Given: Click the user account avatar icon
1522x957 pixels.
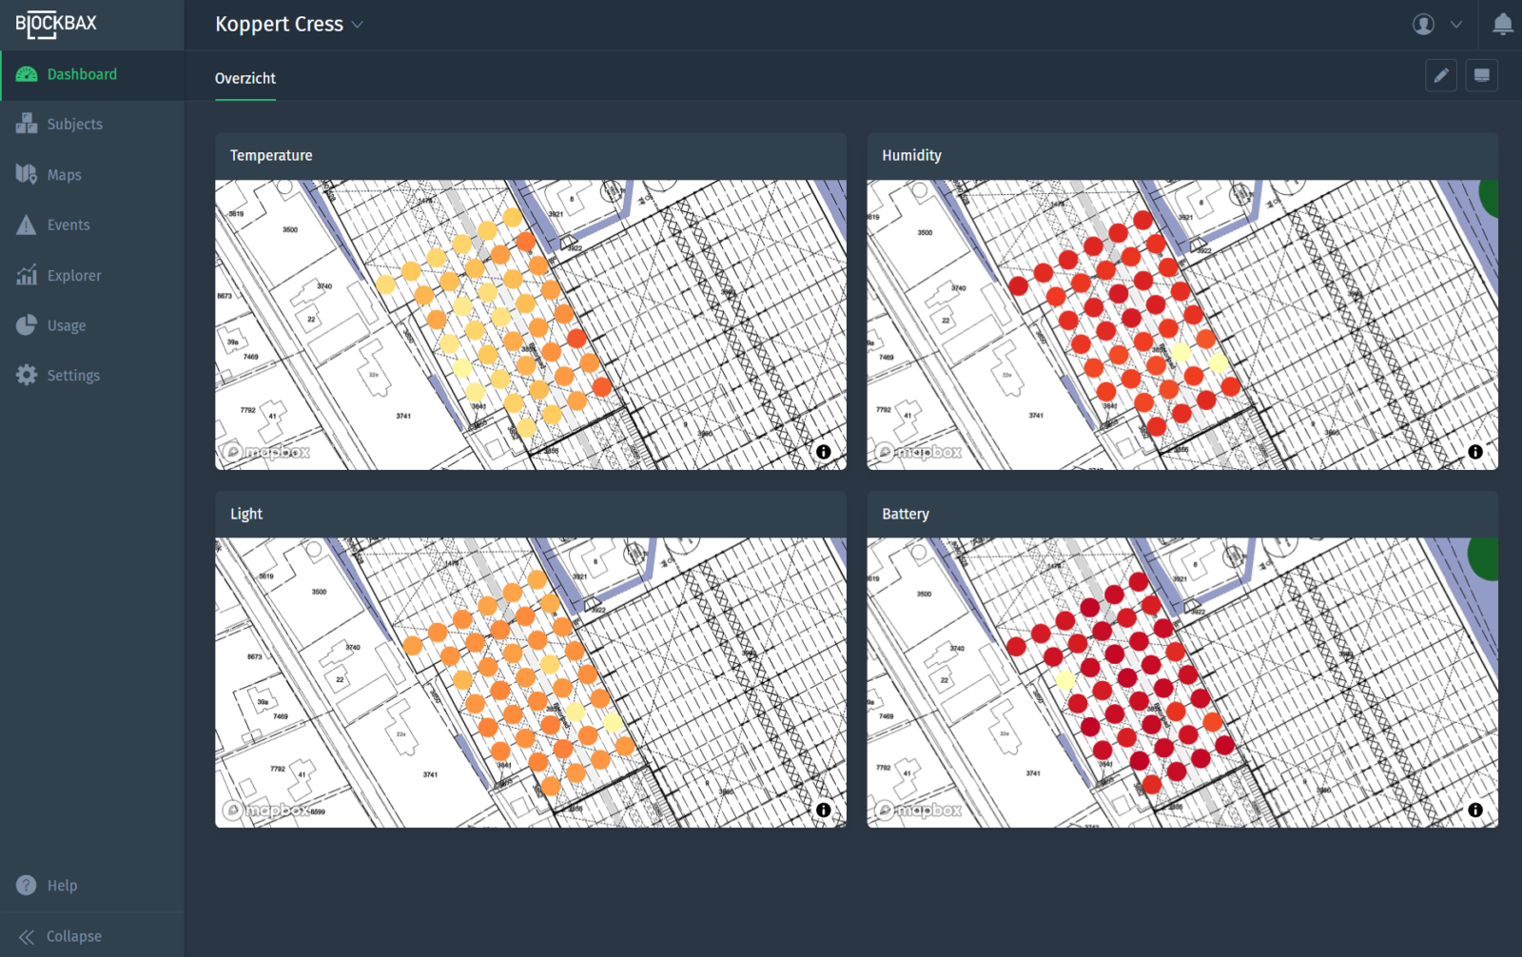Looking at the screenshot, I should (1423, 25).
